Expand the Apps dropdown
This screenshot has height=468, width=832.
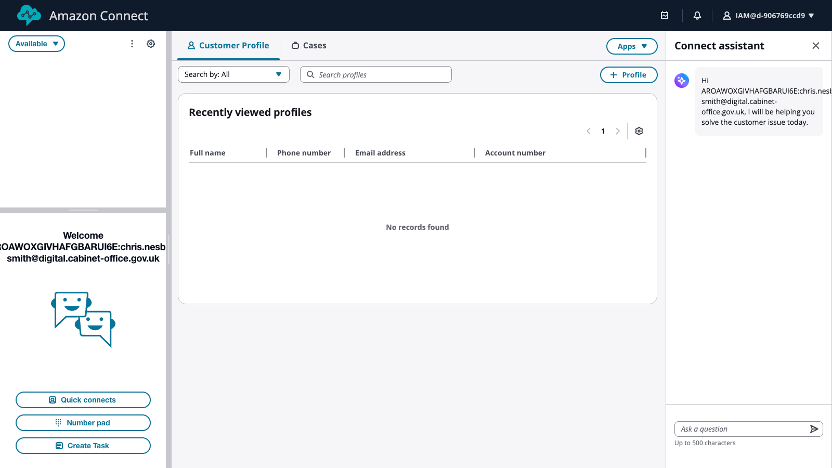[x=632, y=46]
